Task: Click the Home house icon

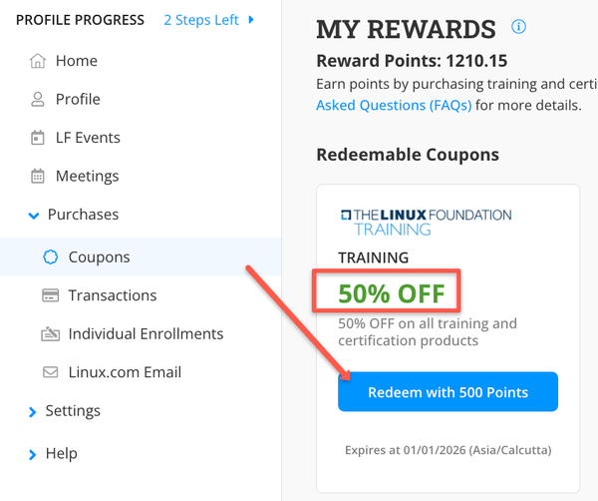Action: tap(38, 61)
